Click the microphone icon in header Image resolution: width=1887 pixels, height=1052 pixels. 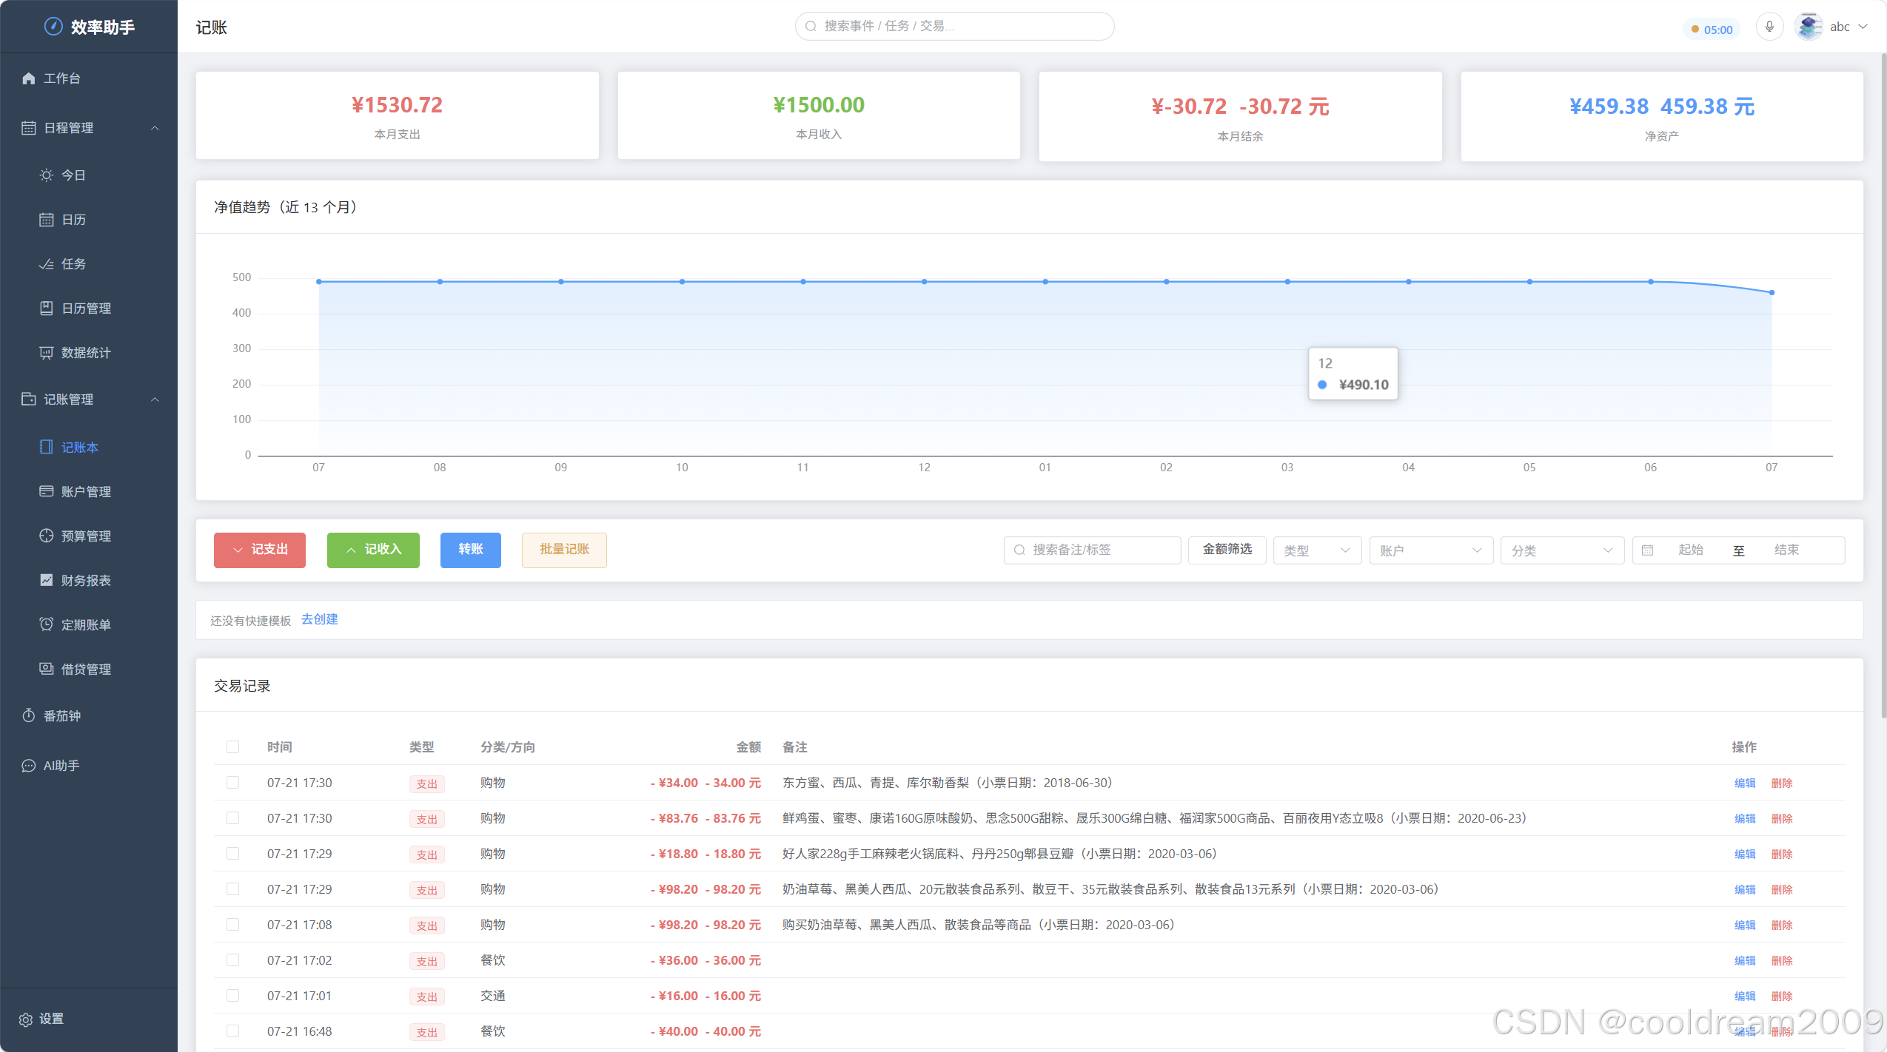[1769, 27]
